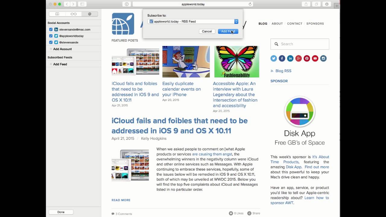Viewport: 386px width, 217px height.
Task: Go forward with Safari's forward arrow
Action: pos(73,4)
